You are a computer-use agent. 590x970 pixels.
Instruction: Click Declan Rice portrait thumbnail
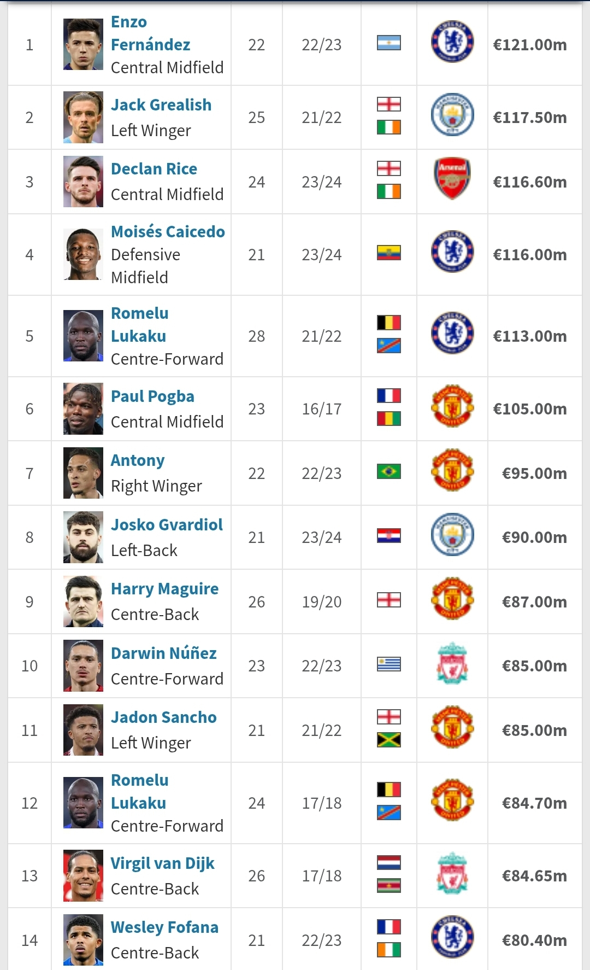pyautogui.click(x=83, y=182)
